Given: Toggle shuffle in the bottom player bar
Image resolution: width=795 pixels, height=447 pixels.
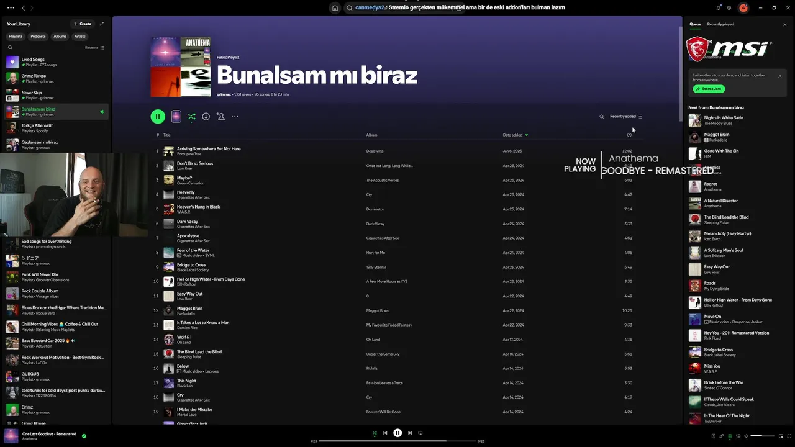Looking at the screenshot, I should pos(374,433).
